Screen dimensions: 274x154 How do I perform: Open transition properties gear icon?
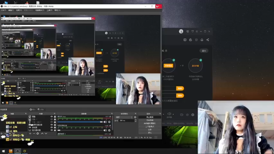135,117
